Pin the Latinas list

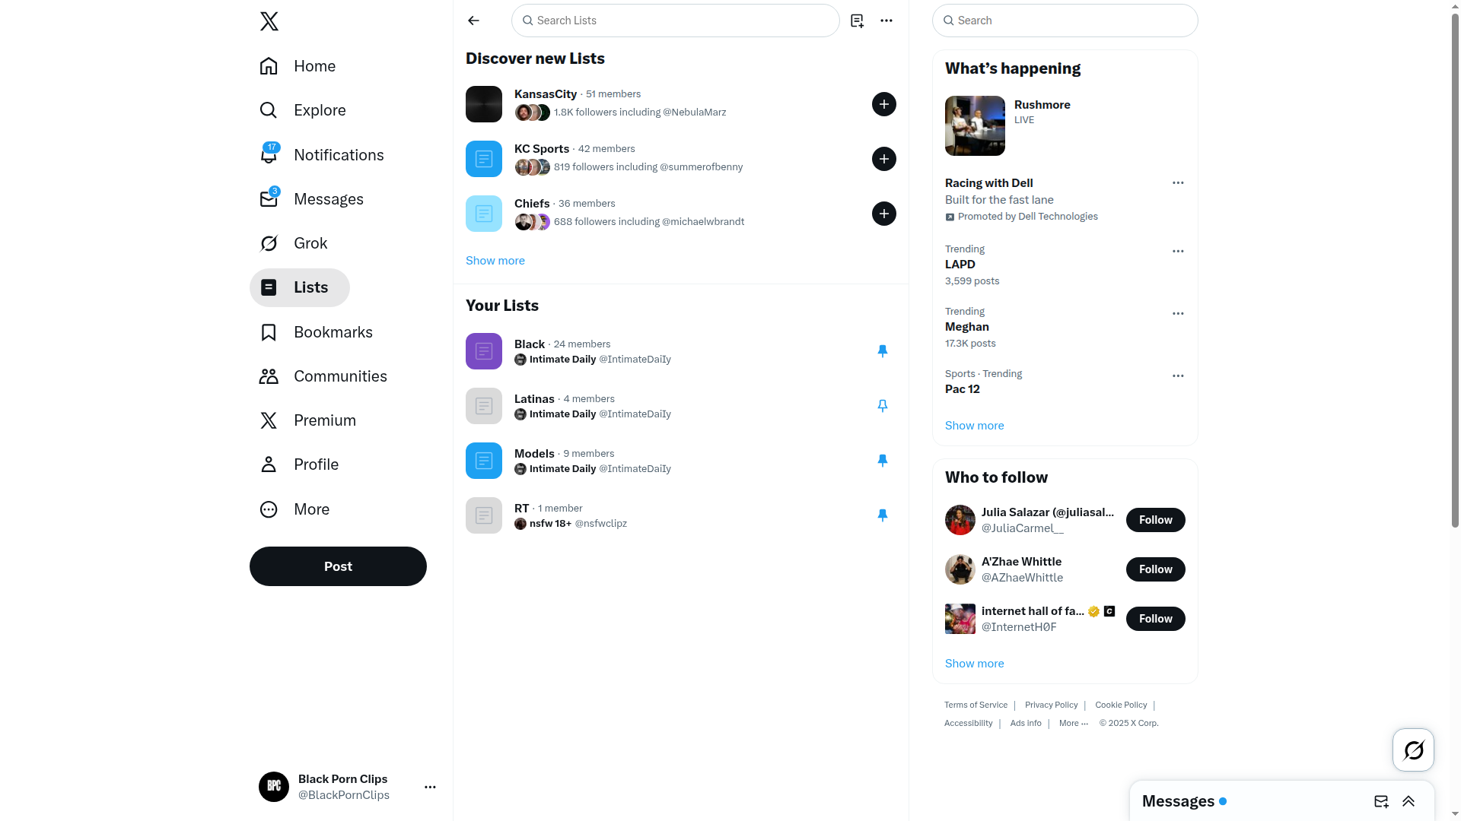883,406
